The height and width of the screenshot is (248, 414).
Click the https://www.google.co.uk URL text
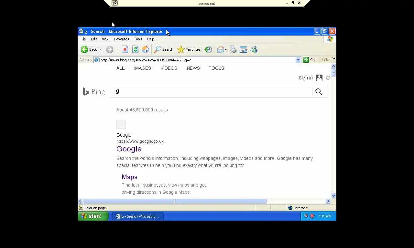[x=140, y=141]
